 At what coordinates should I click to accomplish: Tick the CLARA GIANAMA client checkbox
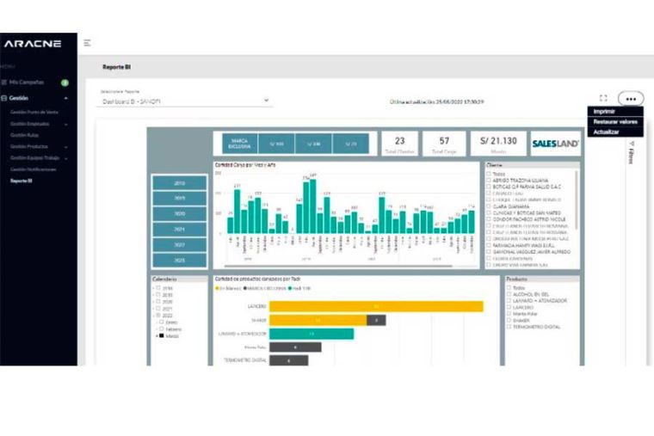[x=489, y=206]
